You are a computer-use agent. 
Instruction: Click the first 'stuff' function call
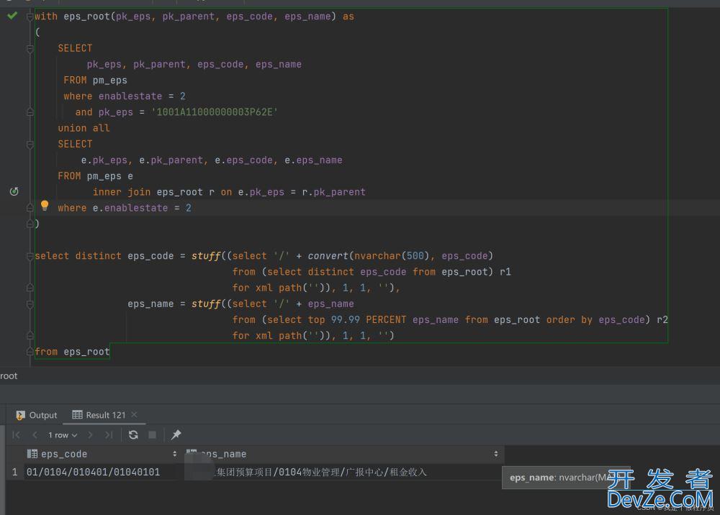[x=206, y=256]
